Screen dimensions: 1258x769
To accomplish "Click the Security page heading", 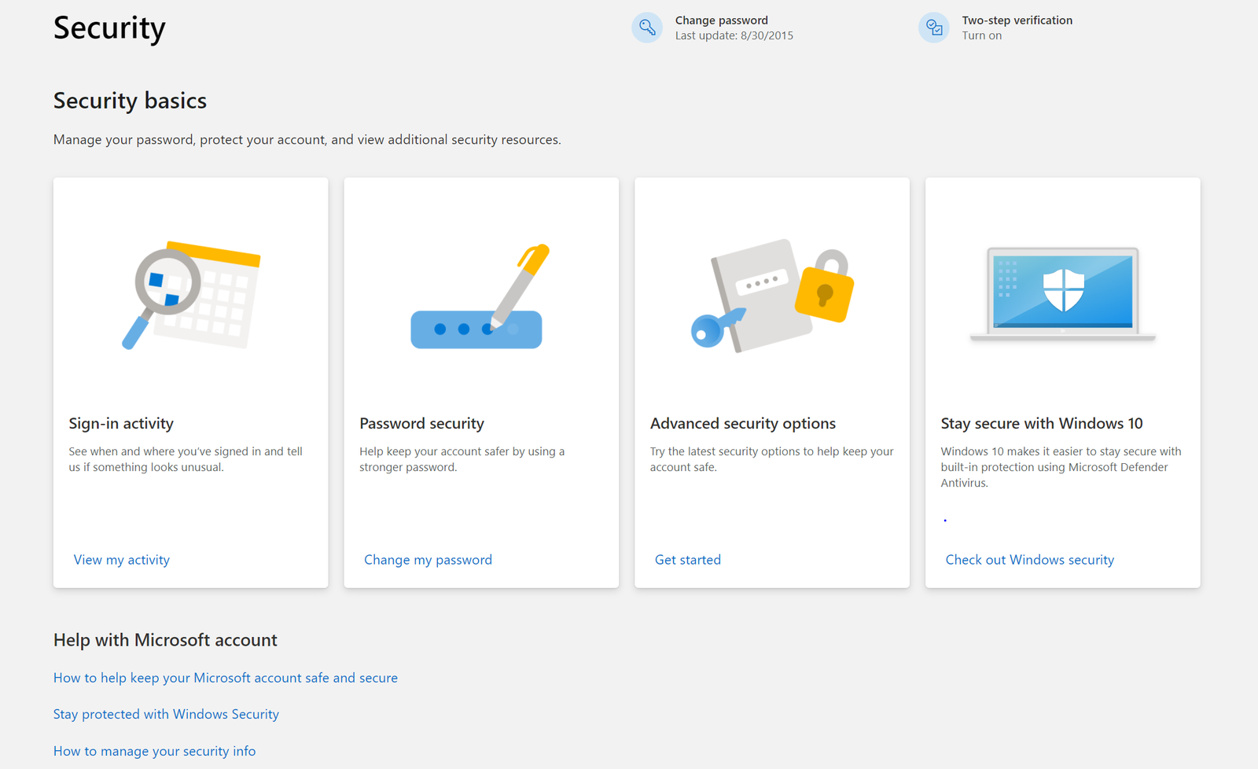I will tap(109, 28).
